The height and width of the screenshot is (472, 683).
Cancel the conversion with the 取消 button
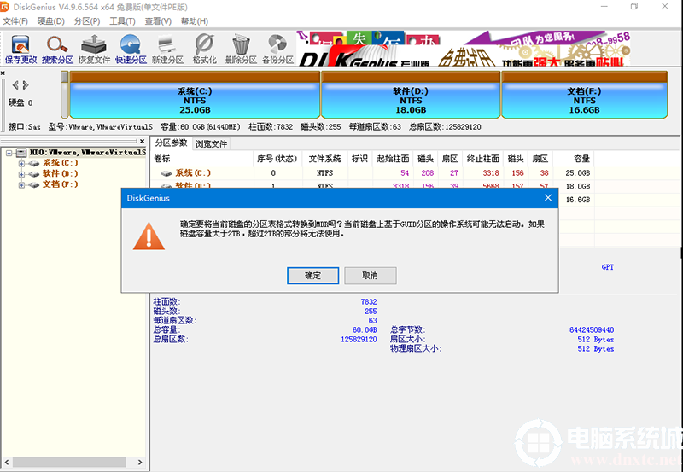tap(371, 276)
